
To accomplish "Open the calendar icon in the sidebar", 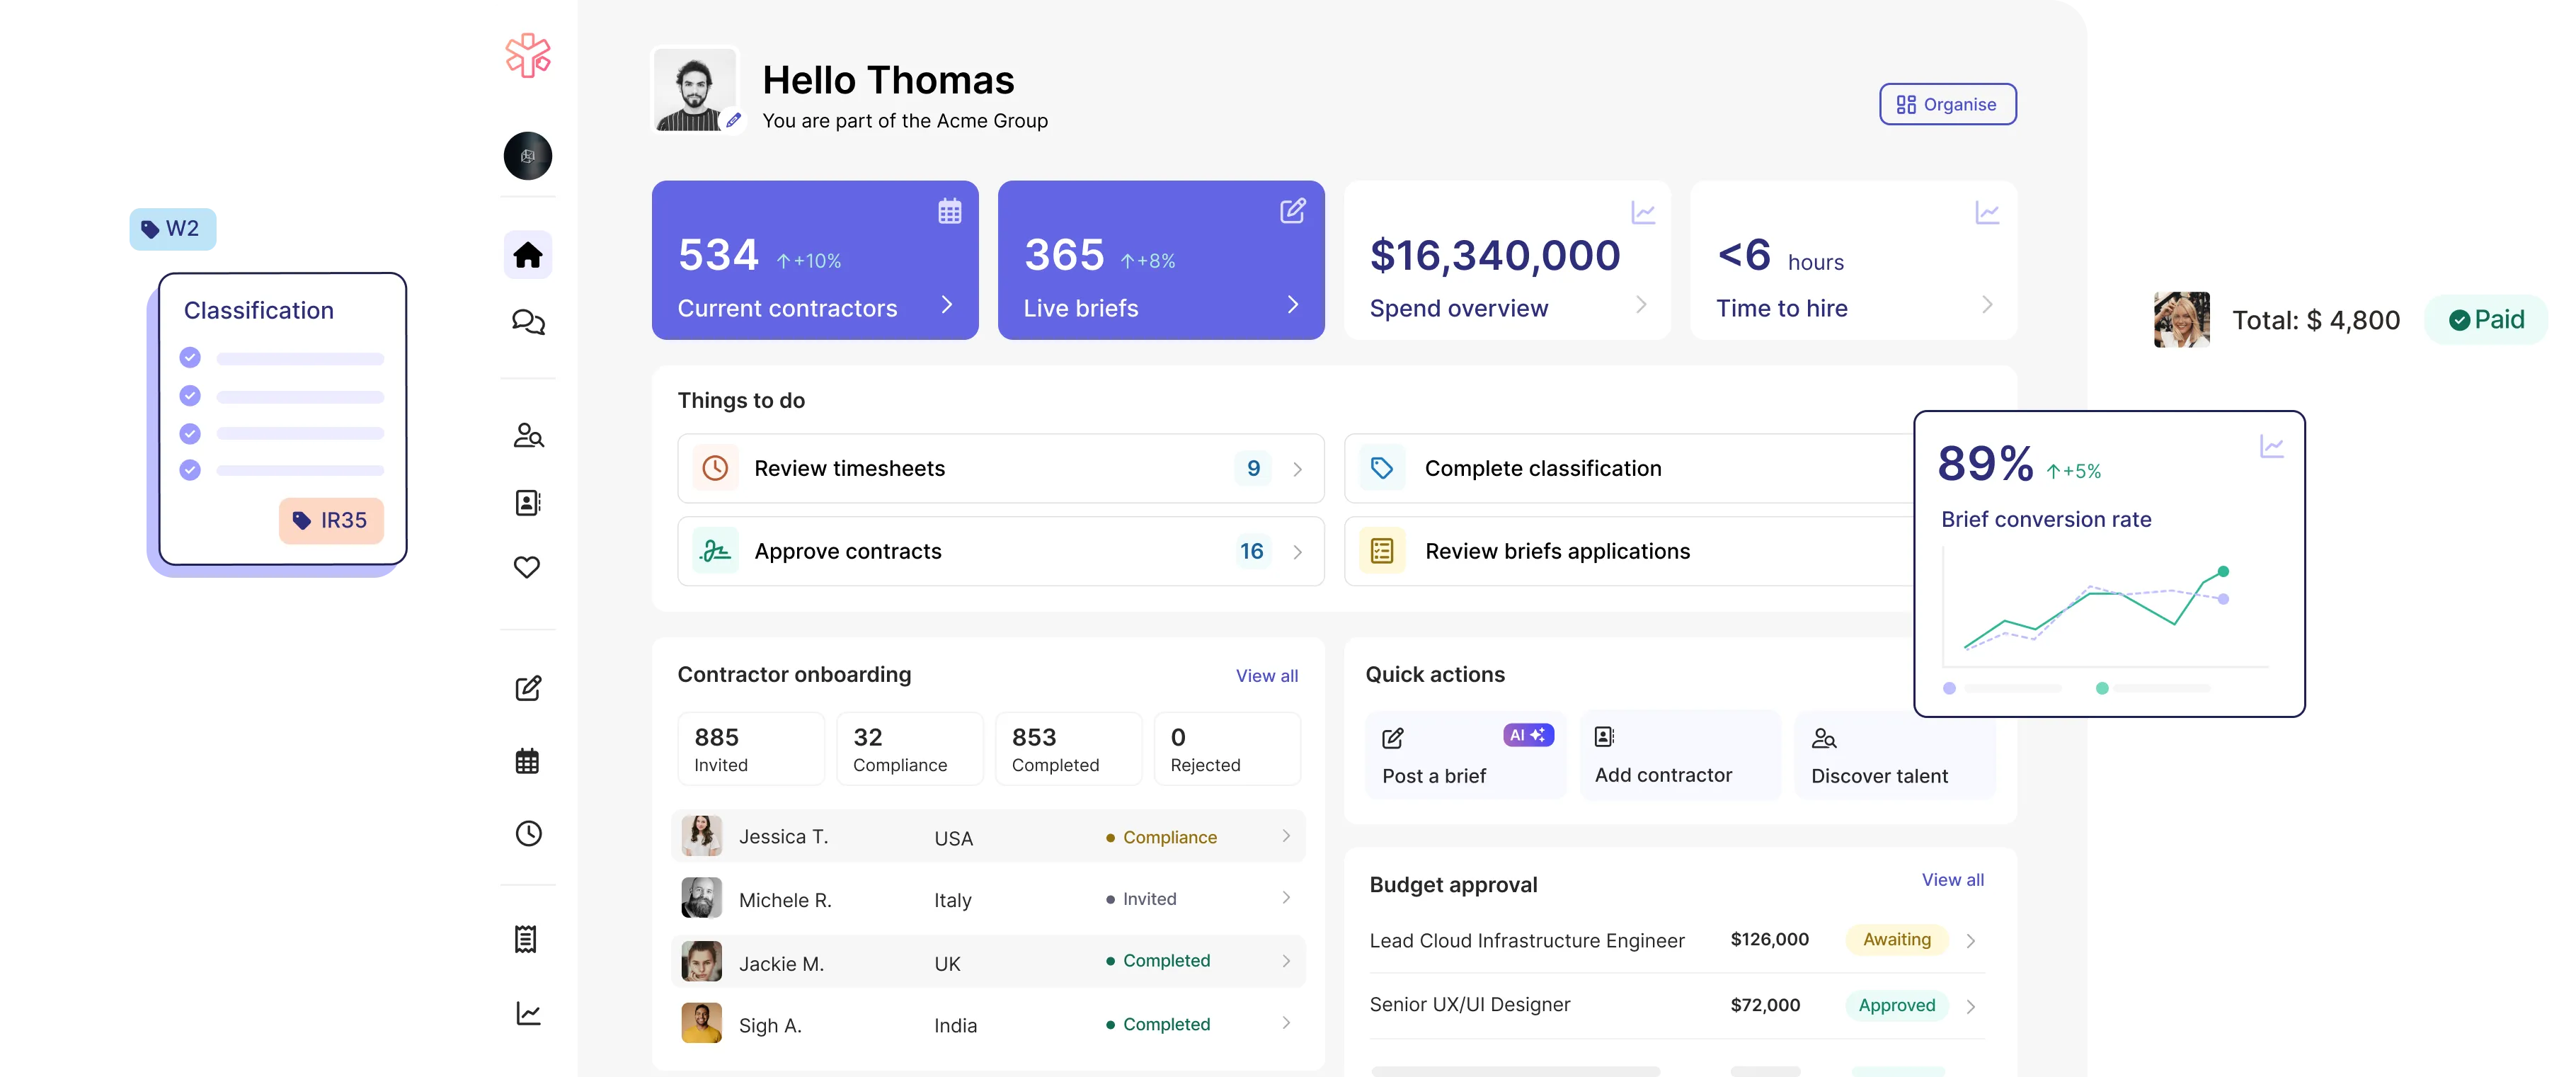I will pos(527,761).
